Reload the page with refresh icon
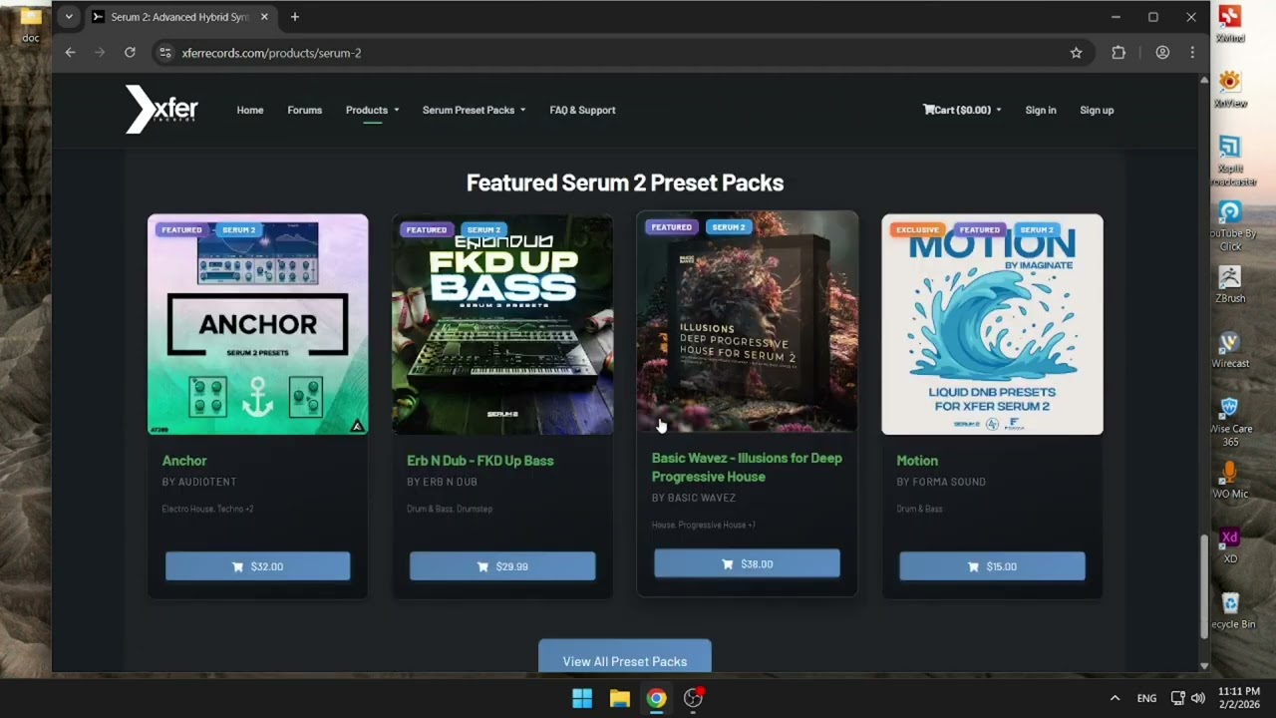 pyautogui.click(x=130, y=53)
